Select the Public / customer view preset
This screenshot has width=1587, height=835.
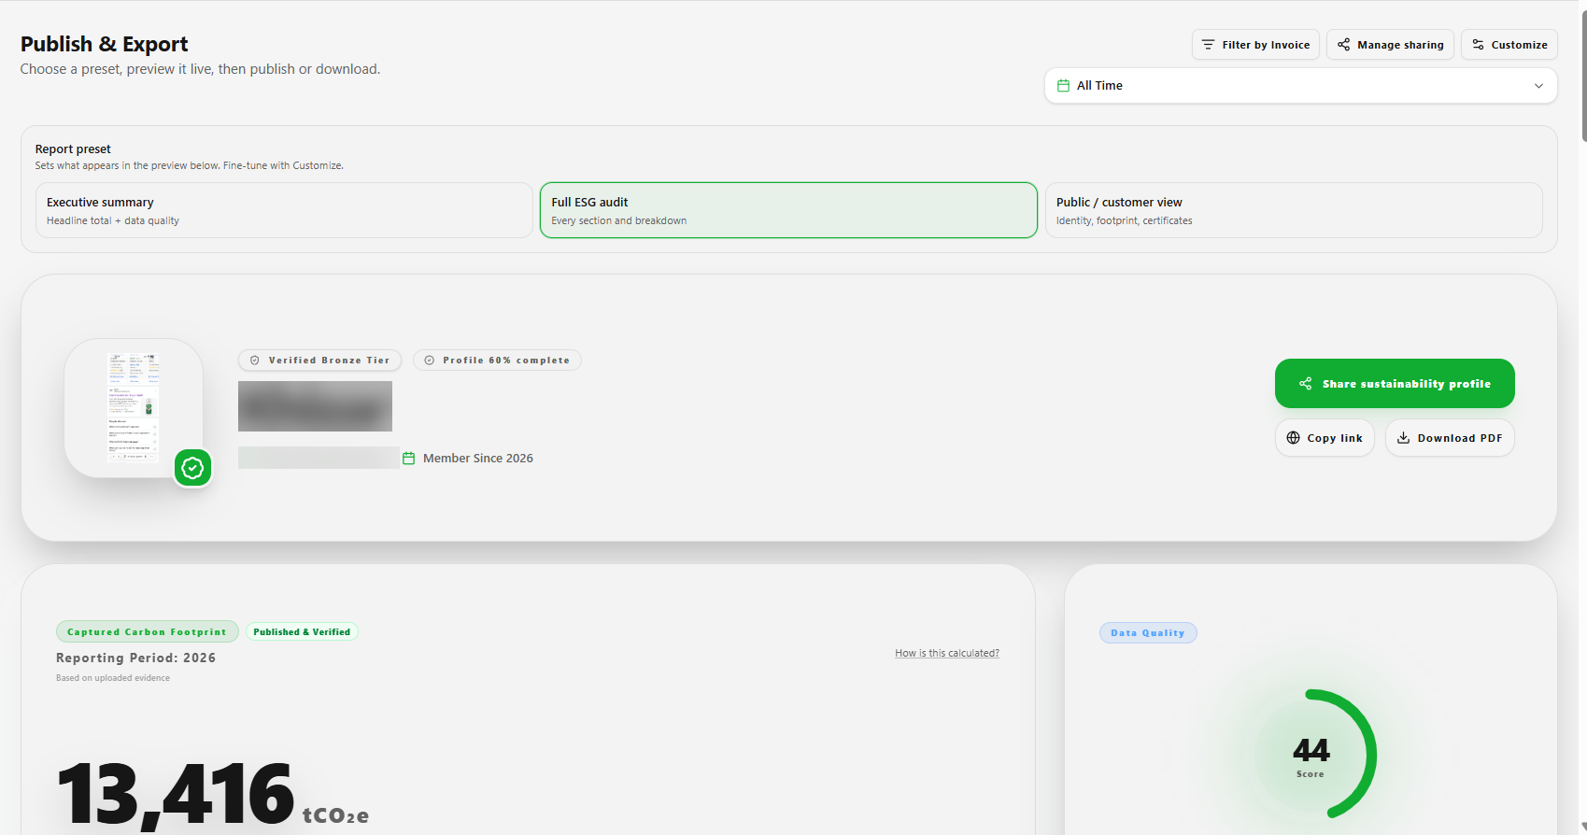[1294, 210]
